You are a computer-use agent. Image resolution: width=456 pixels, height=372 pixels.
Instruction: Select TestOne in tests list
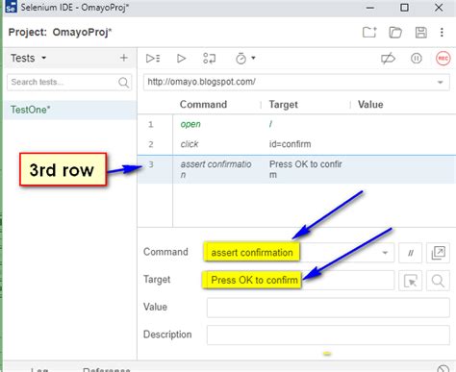tap(70, 110)
